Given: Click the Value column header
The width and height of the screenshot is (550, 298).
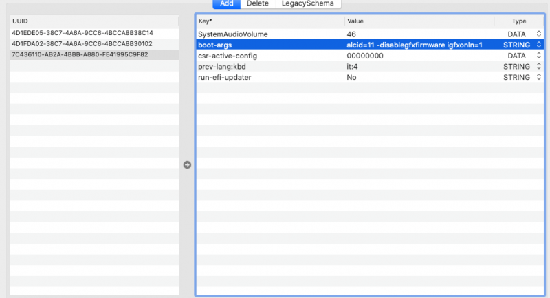Looking at the screenshot, I should tap(419, 21).
